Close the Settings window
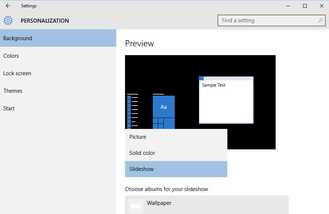 click(321, 6)
